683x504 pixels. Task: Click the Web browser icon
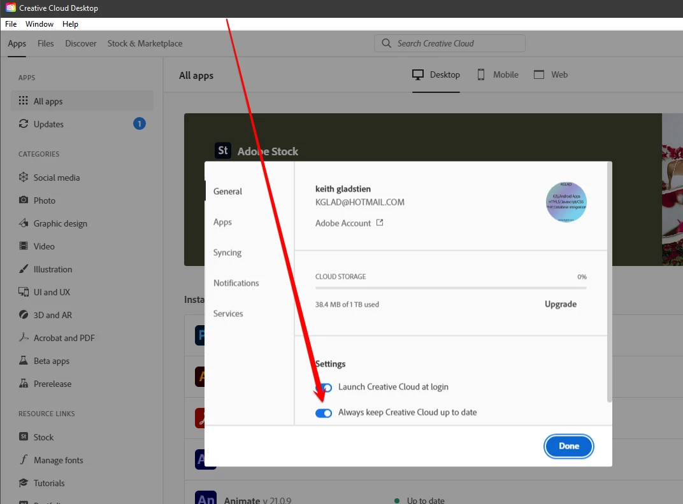539,74
